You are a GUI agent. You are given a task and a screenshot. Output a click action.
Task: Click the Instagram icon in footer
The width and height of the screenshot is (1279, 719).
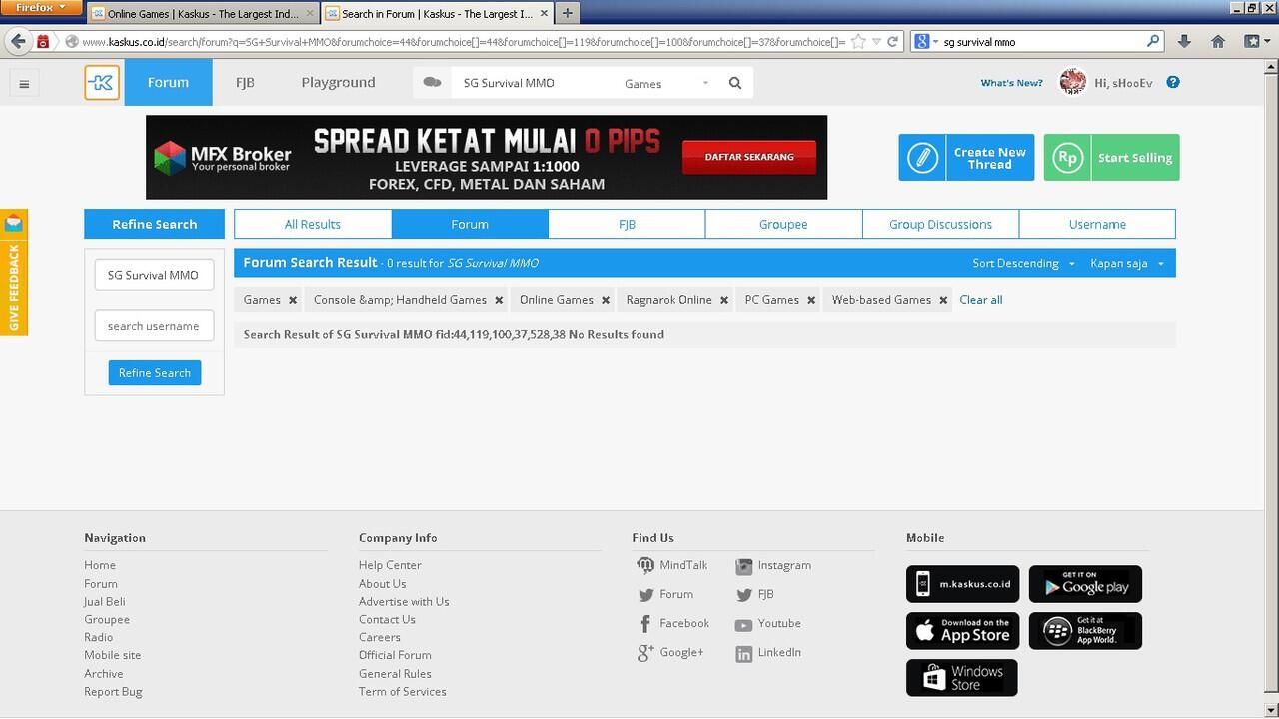pos(743,566)
